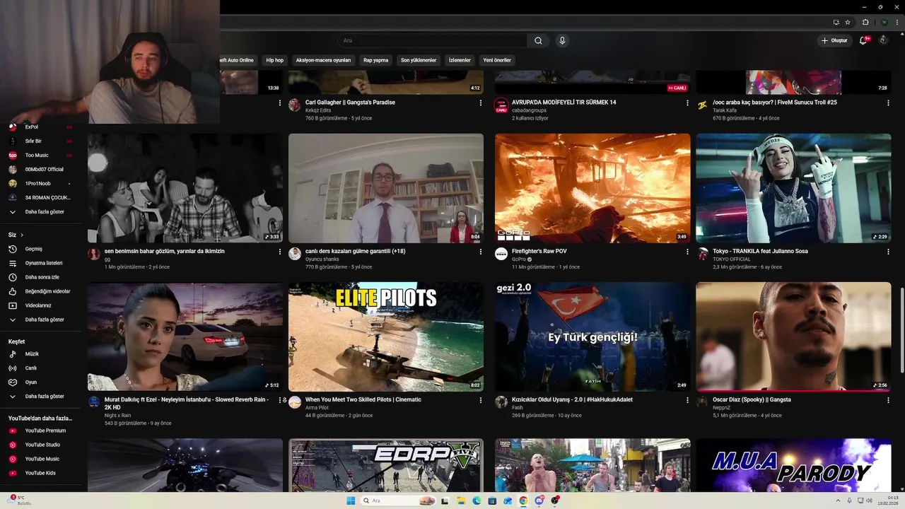Open the Firefighter's Raw POV thumbnail
The width and height of the screenshot is (905, 509).
click(592, 189)
